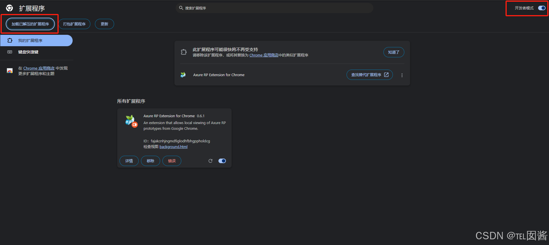Reload the Axure RP extension
Viewport: 549px width, 245px height.
[x=210, y=161]
